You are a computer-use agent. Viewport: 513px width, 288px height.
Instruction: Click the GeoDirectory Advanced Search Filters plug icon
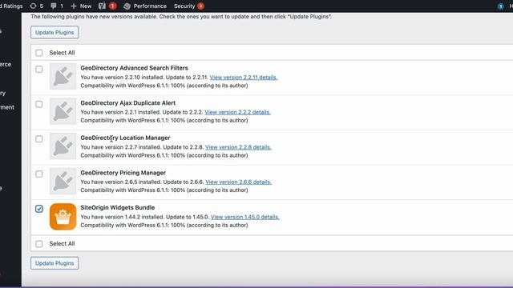tap(63, 77)
